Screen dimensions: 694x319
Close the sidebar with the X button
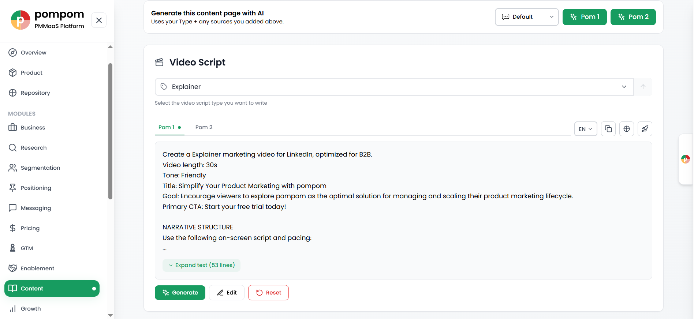(99, 20)
